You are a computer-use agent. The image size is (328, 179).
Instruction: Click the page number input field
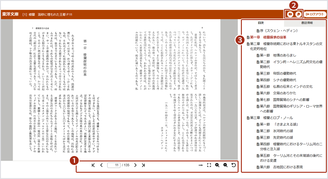pos(114,165)
